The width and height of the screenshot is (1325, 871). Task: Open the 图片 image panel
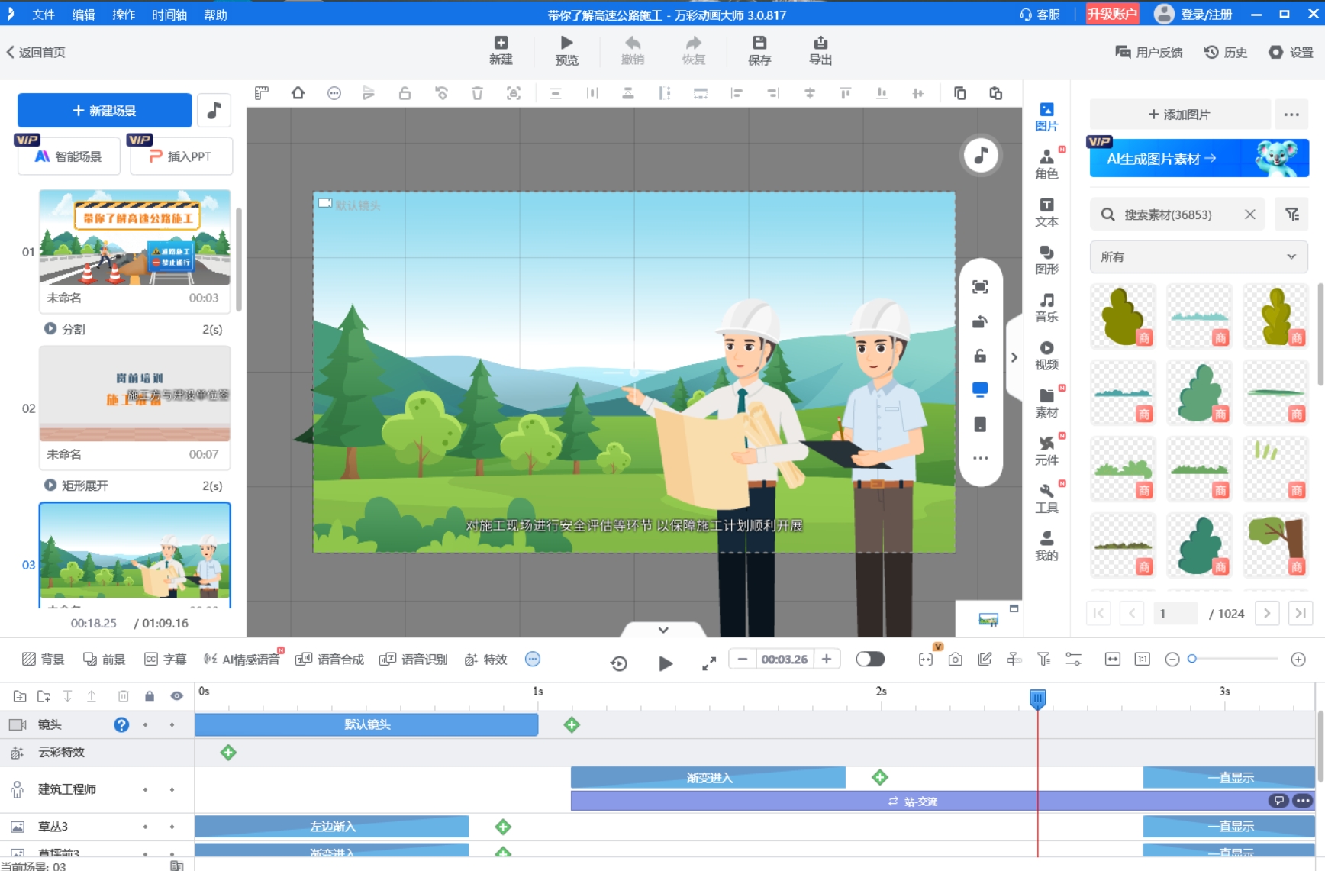tap(1046, 117)
